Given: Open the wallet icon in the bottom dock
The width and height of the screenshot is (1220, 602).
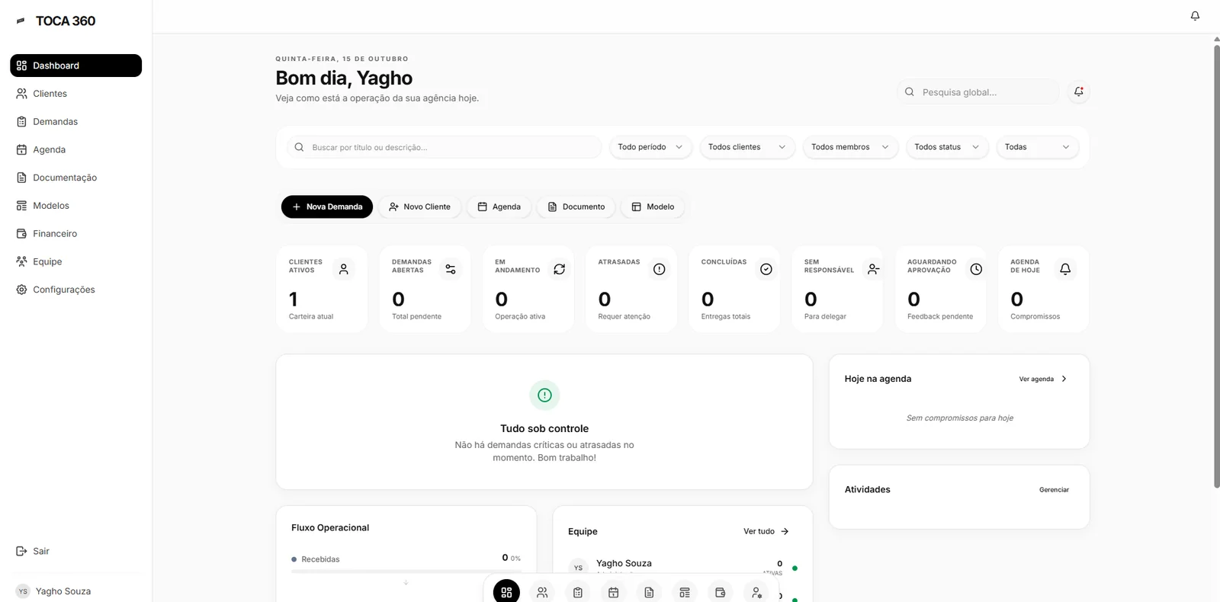Looking at the screenshot, I should (x=721, y=592).
